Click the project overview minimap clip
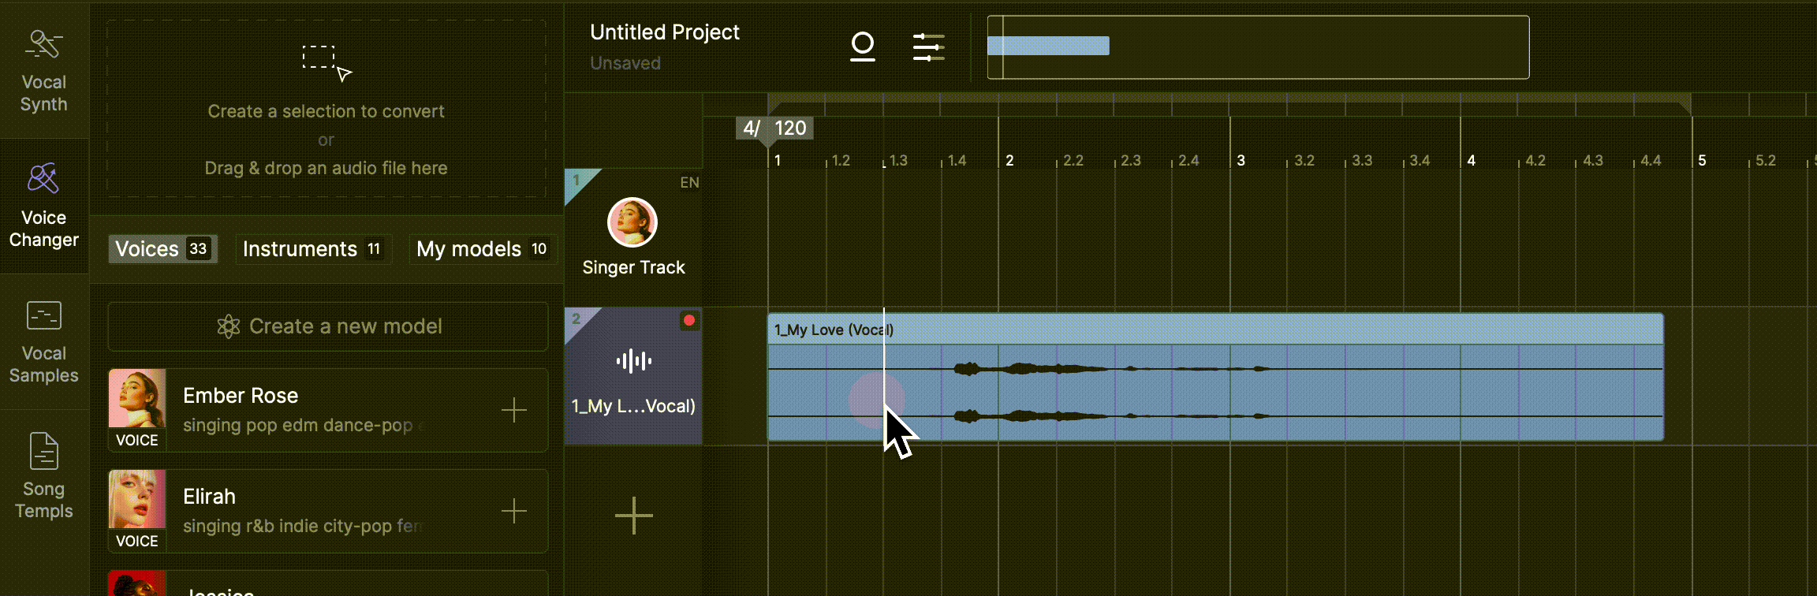This screenshot has height=596, width=1817. point(1048,46)
